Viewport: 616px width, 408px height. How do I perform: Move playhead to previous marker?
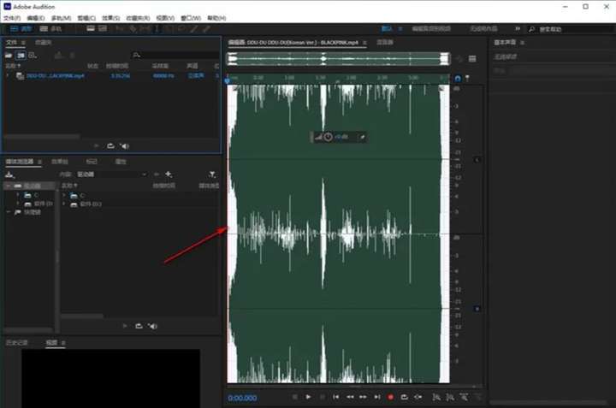[336, 397]
